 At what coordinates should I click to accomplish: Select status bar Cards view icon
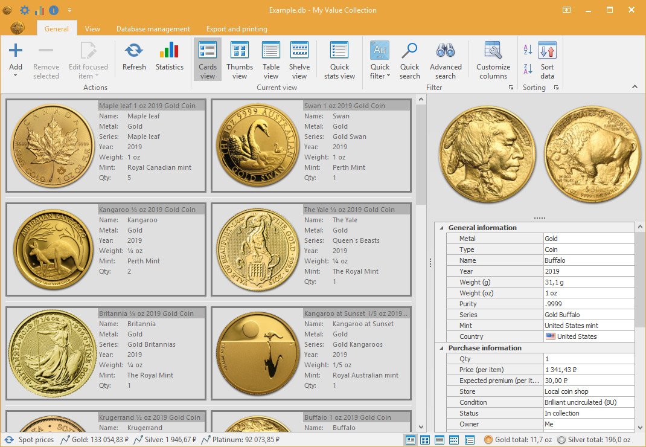(411, 440)
